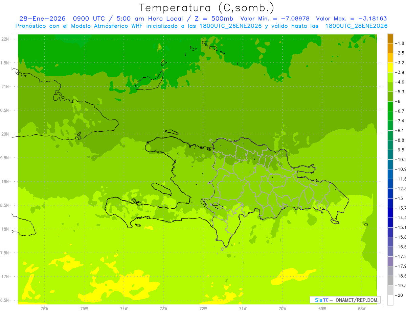Pick the yellow swatch between -3.2 and -3.9

390,68
